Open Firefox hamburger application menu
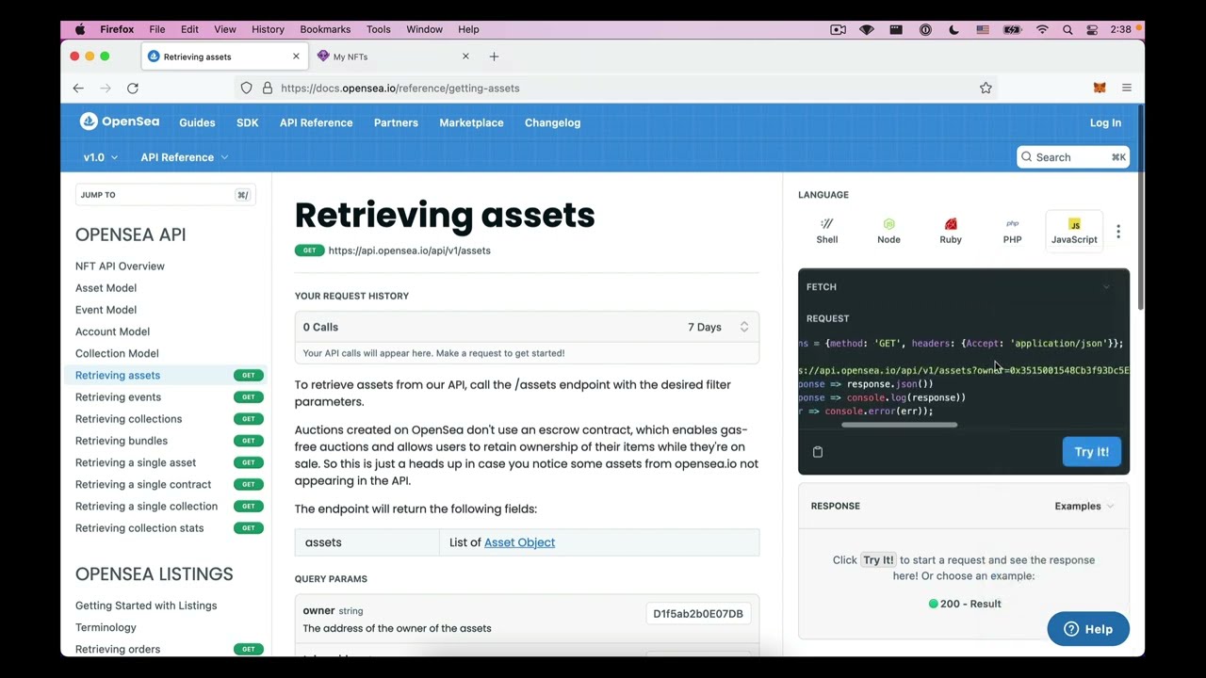Image resolution: width=1206 pixels, height=678 pixels. tap(1127, 88)
